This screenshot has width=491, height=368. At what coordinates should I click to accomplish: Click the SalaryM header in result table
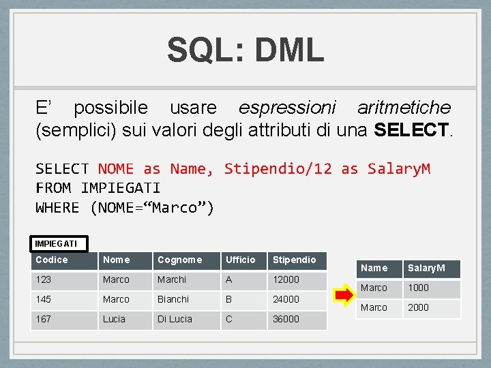(432, 269)
